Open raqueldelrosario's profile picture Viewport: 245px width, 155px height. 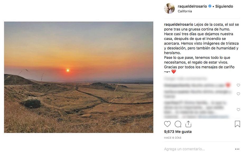pos(169,8)
